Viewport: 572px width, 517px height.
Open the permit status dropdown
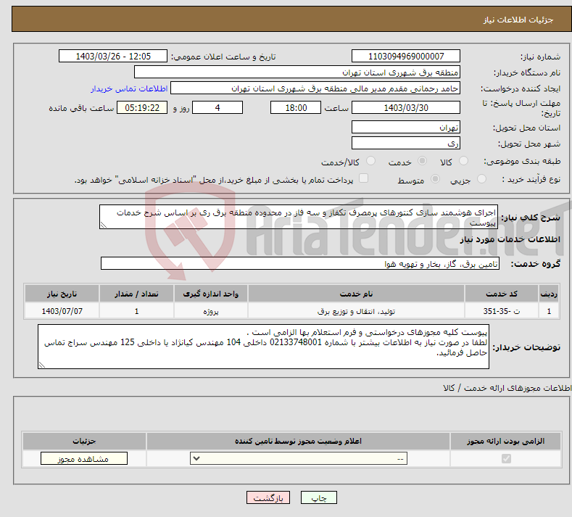pos(299,458)
